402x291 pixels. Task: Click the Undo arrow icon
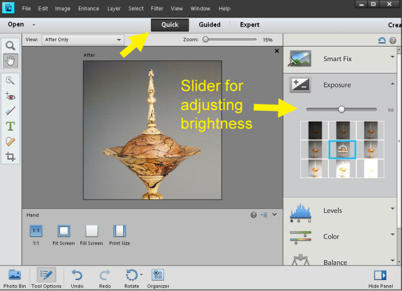(77, 275)
